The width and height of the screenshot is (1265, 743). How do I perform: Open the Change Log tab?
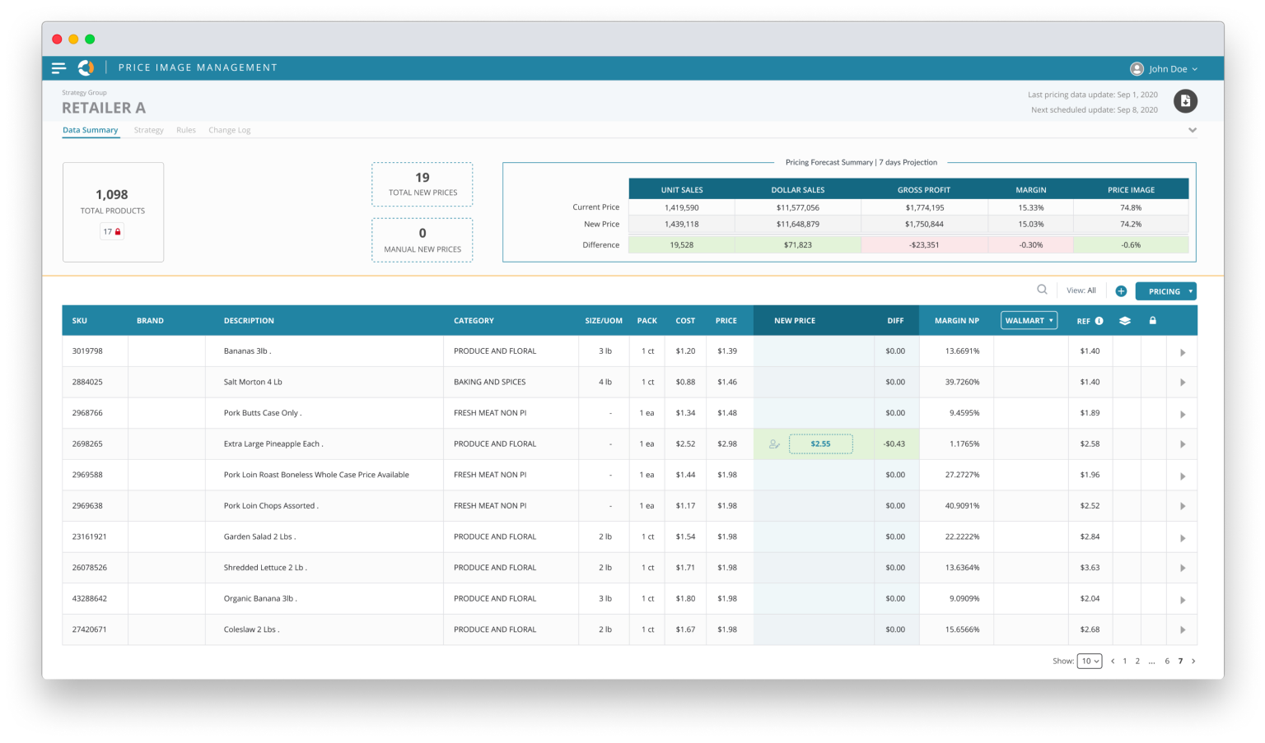pyautogui.click(x=229, y=130)
